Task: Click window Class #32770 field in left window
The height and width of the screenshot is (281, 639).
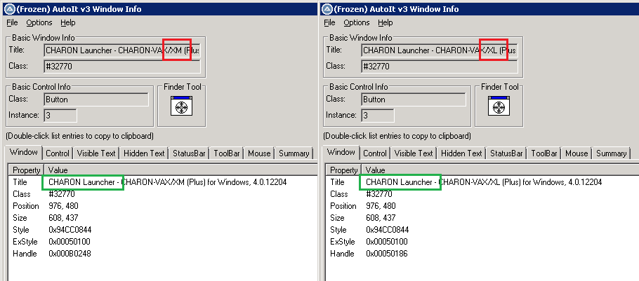Action: [x=122, y=67]
